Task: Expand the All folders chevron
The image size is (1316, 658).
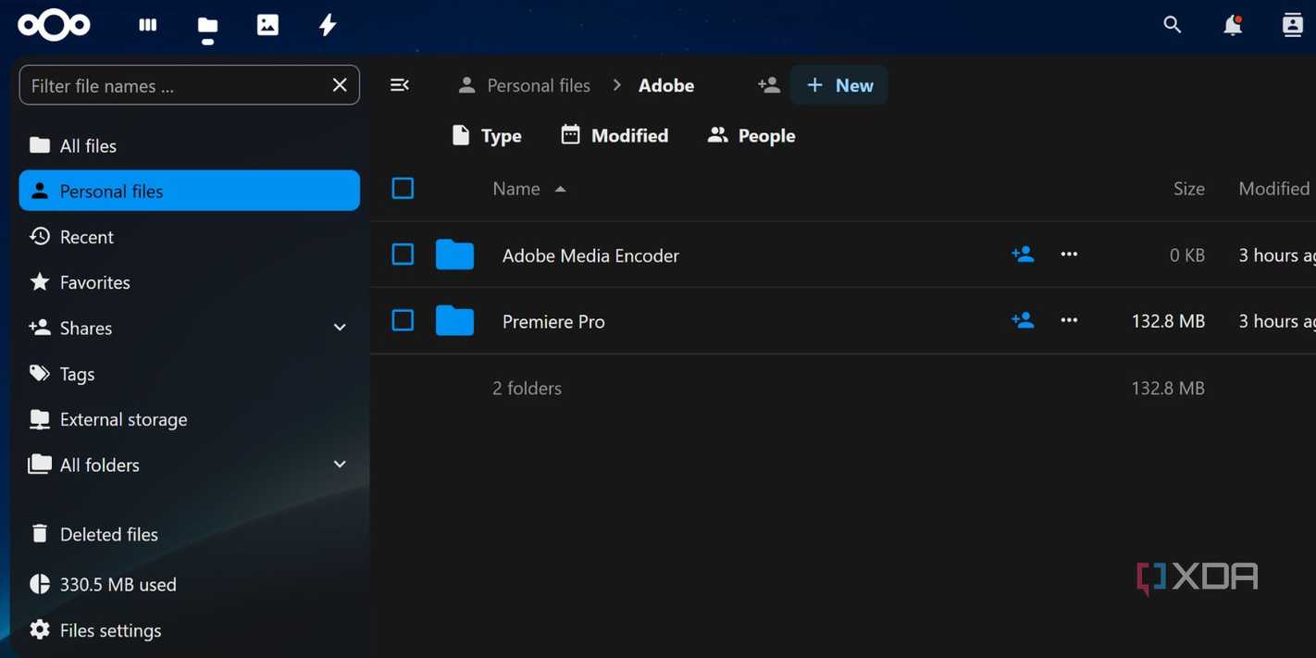Action: [340, 465]
